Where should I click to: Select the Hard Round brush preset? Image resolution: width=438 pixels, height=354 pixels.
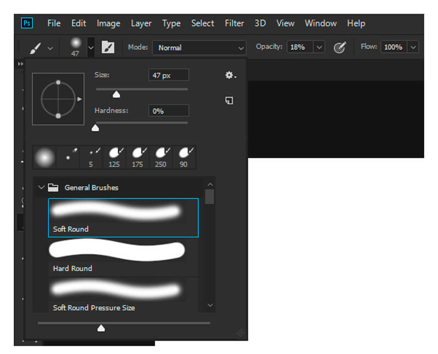123,257
